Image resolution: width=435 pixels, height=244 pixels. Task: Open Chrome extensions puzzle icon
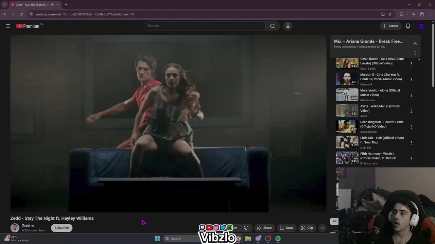click(x=402, y=14)
